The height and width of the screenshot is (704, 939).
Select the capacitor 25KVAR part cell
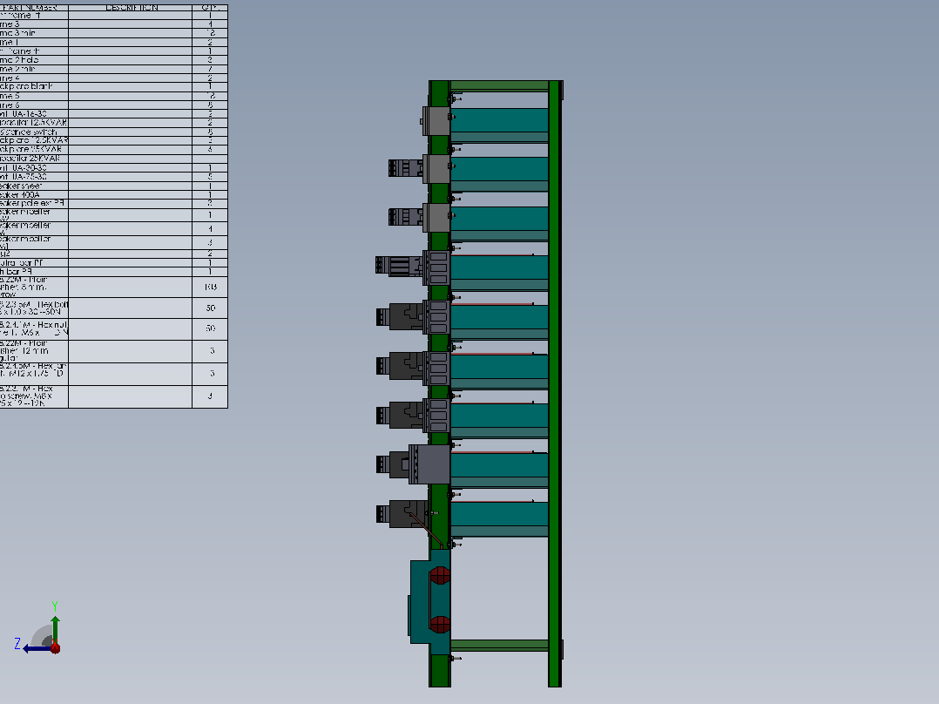34,159
